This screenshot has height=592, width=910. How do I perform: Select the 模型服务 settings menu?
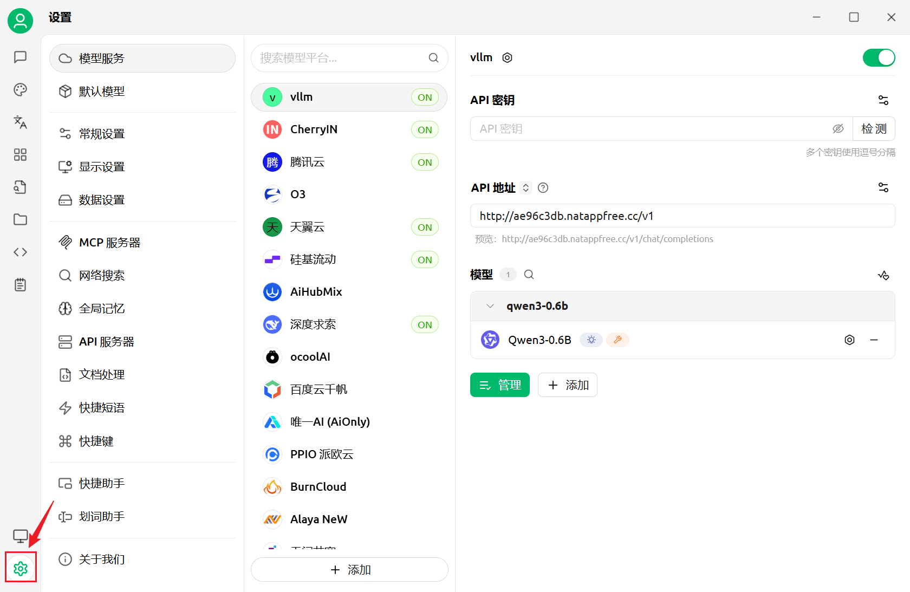pos(142,58)
